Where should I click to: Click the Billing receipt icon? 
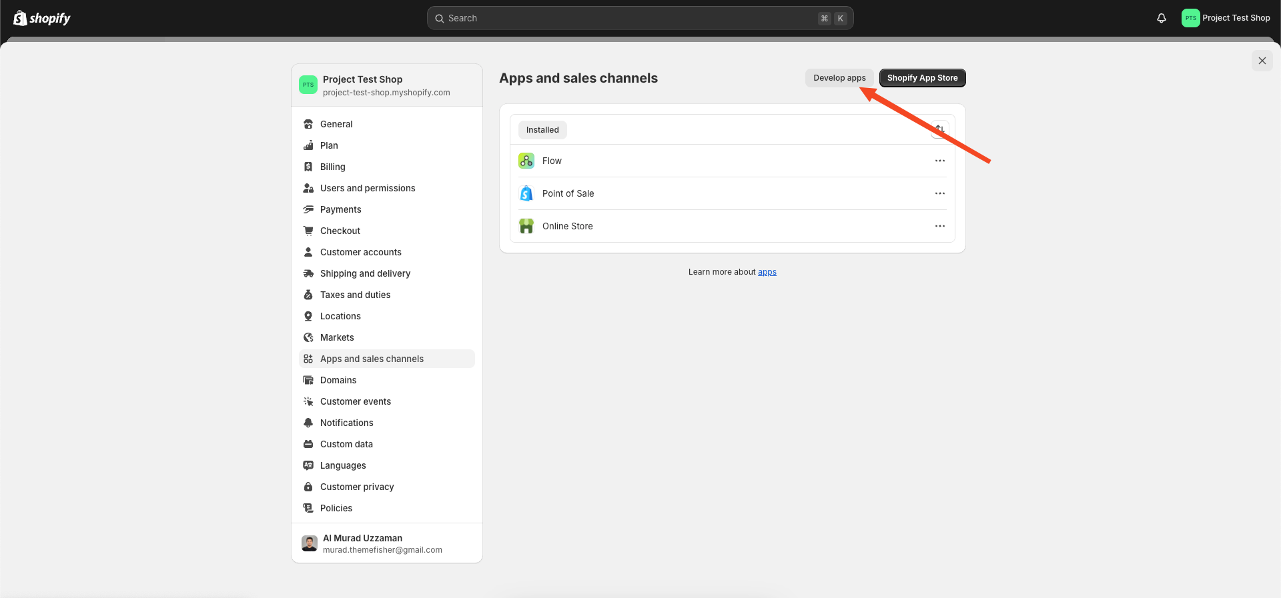pos(308,167)
